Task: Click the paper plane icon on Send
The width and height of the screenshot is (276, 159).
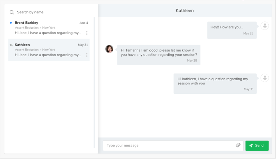Action: pos(251,145)
